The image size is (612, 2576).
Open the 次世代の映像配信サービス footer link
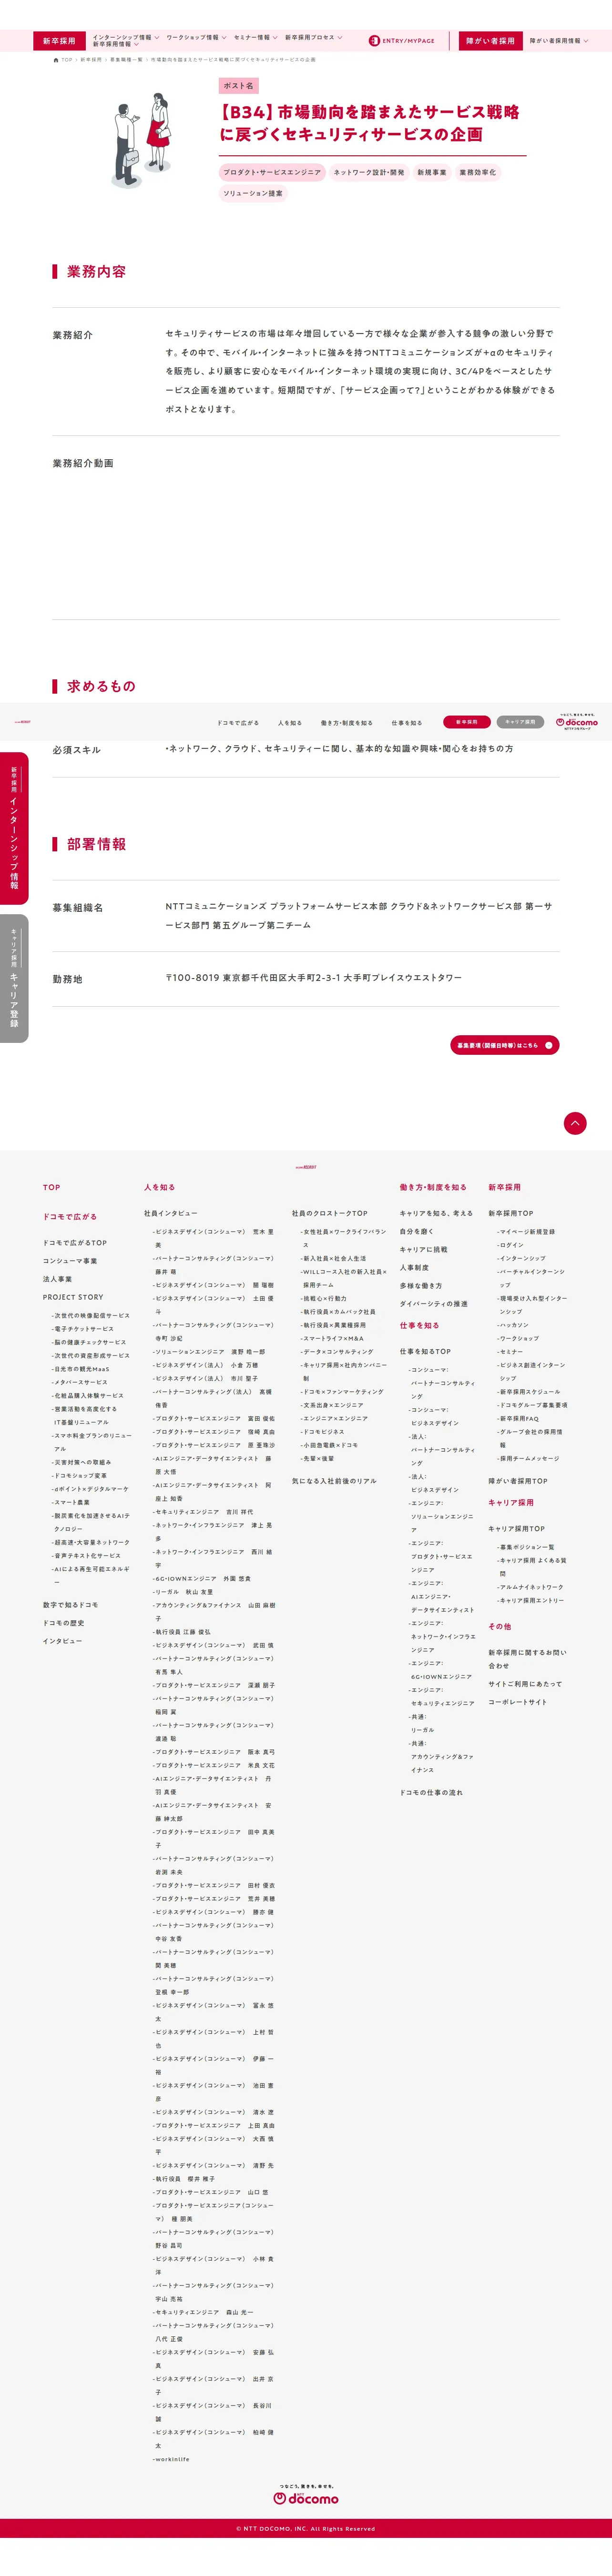click(91, 1315)
